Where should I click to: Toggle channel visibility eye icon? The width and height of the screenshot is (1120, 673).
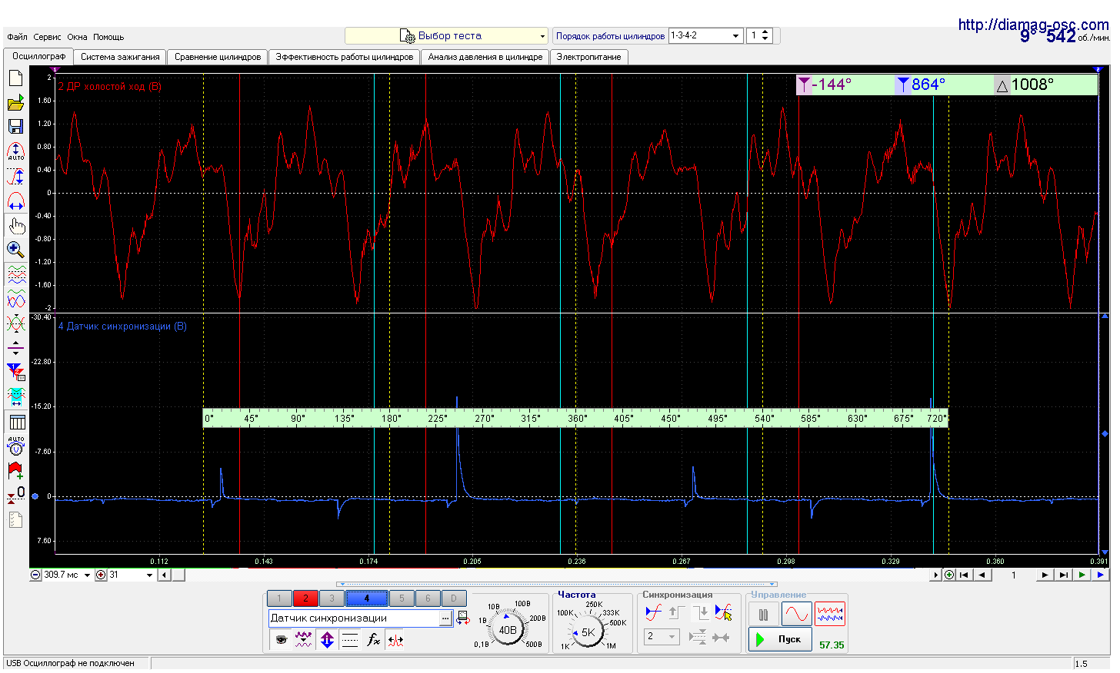[281, 639]
